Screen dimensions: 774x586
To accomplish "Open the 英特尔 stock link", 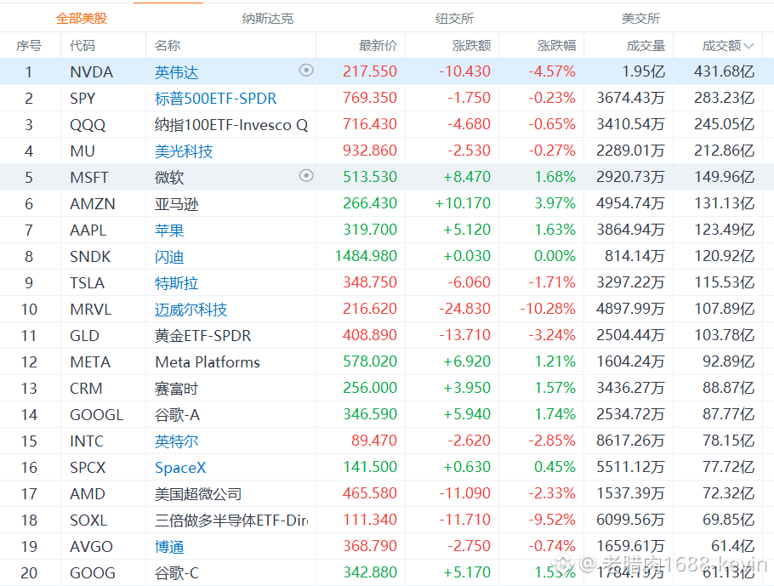I will (176, 441).
